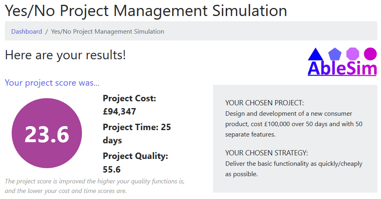The image size is (381, 199).
Task: Select the Project Time 25 days text
Action: pos(137,134)
